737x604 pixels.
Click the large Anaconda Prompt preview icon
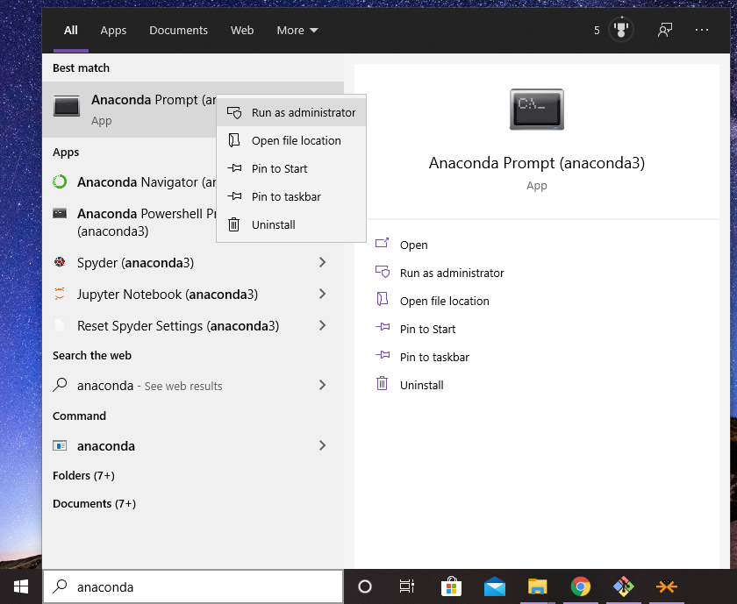(x=537, y=110)
